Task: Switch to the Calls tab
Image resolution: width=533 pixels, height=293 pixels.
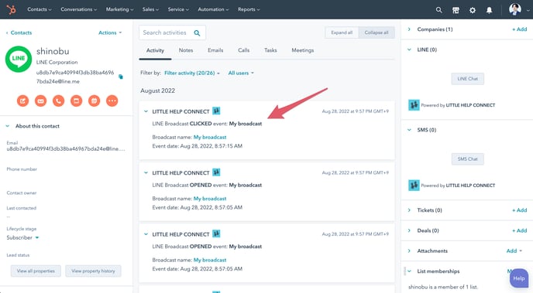Action: (244, 50)
